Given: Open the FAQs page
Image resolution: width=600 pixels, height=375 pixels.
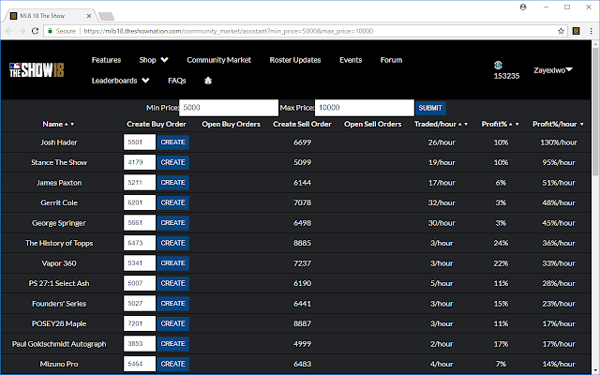Looking at the screenshot, I should 177,81.
